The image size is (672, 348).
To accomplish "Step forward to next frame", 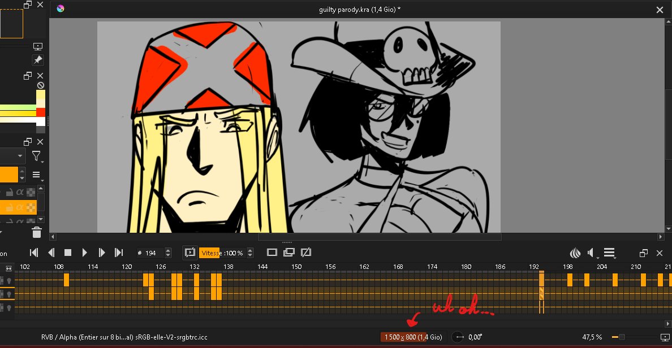I will coord(102,253).
